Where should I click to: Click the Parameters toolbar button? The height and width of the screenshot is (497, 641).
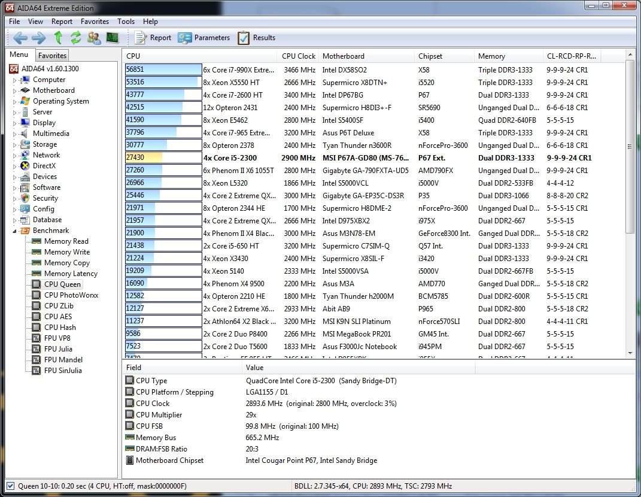[204, 38]
